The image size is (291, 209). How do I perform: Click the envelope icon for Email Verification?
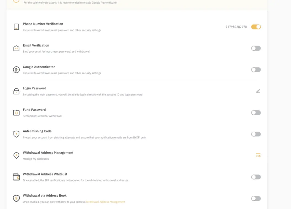click(16, 49)
